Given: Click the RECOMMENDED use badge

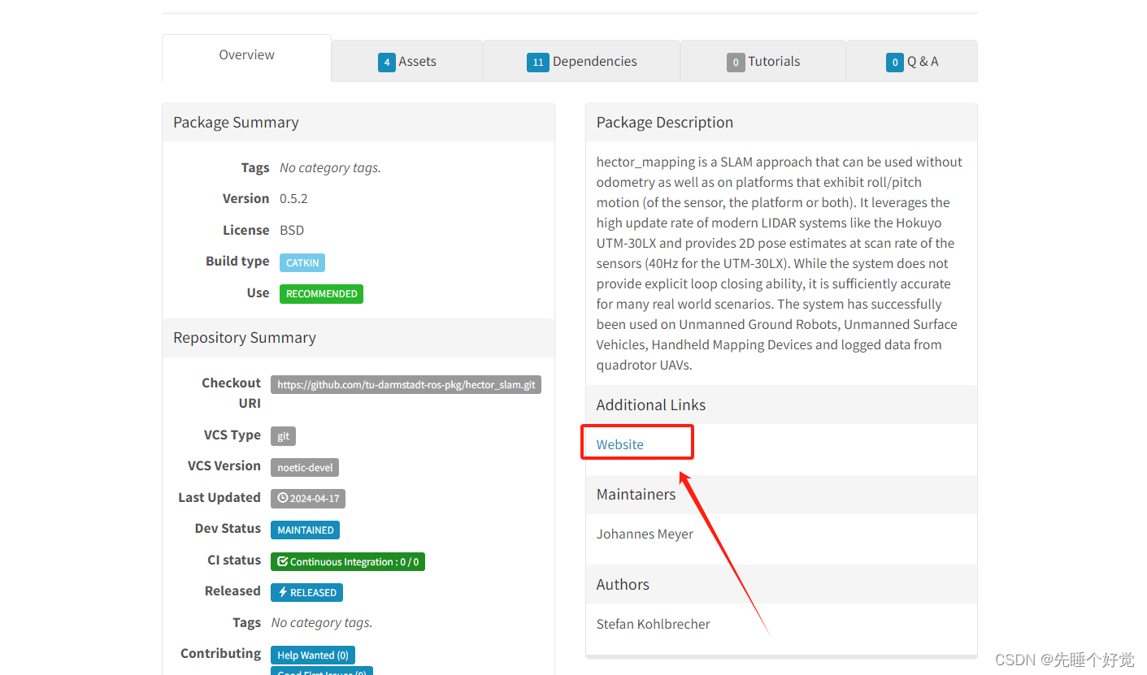Looking at the screenshot, I should 321,293.
